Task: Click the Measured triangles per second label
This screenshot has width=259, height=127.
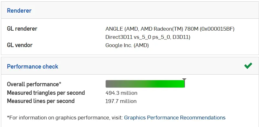Action: (x=46, y=93)
